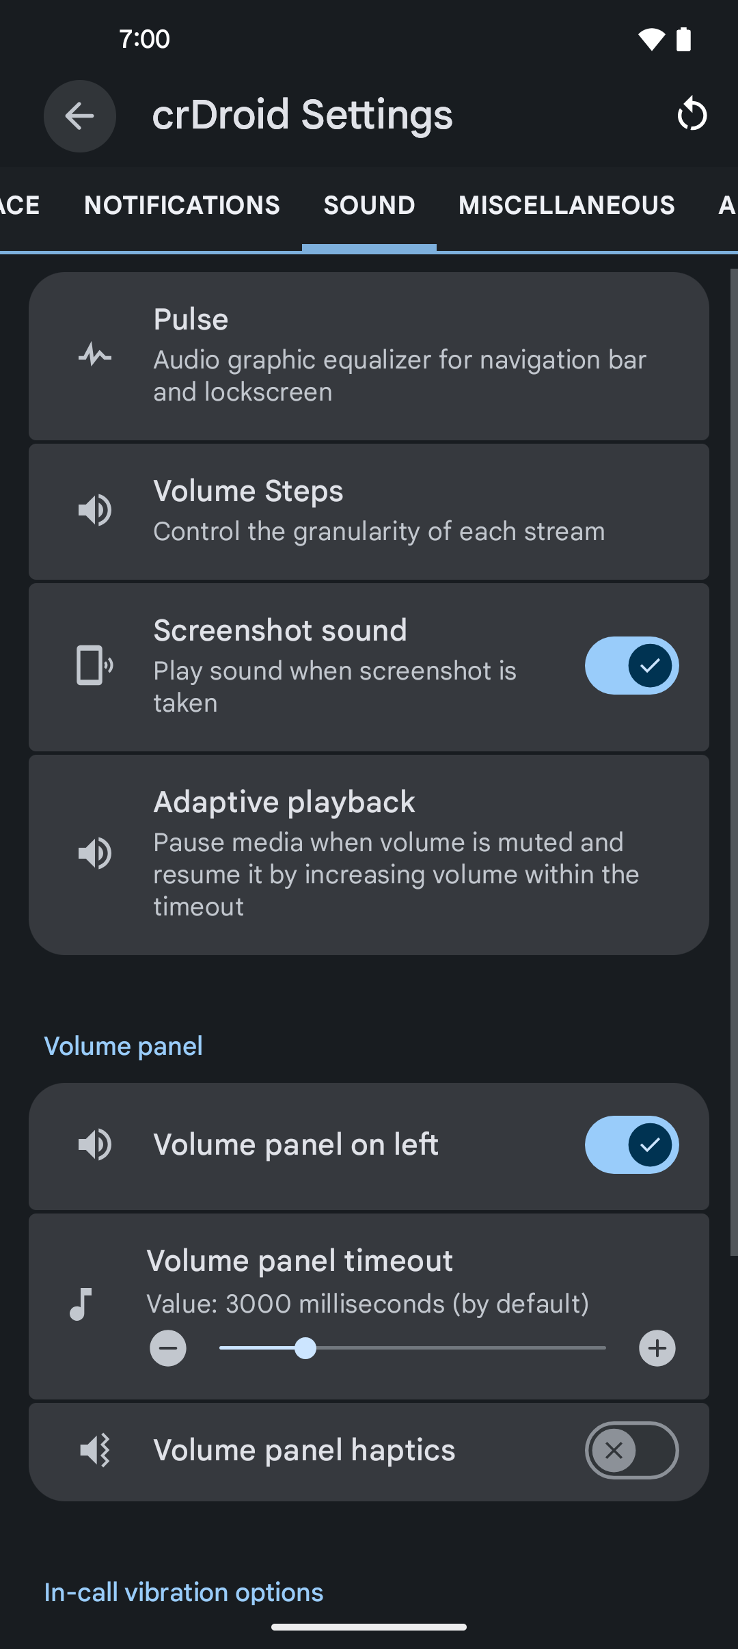Disable the Screenshot sound switch
Screen dimensions: 738x1649
click(631, 665)
